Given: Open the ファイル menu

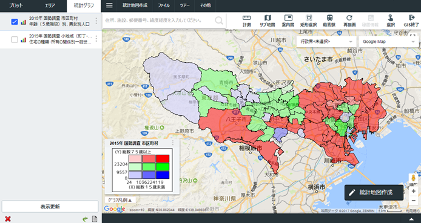Looking at the screenshot, I should click(164, 5).
